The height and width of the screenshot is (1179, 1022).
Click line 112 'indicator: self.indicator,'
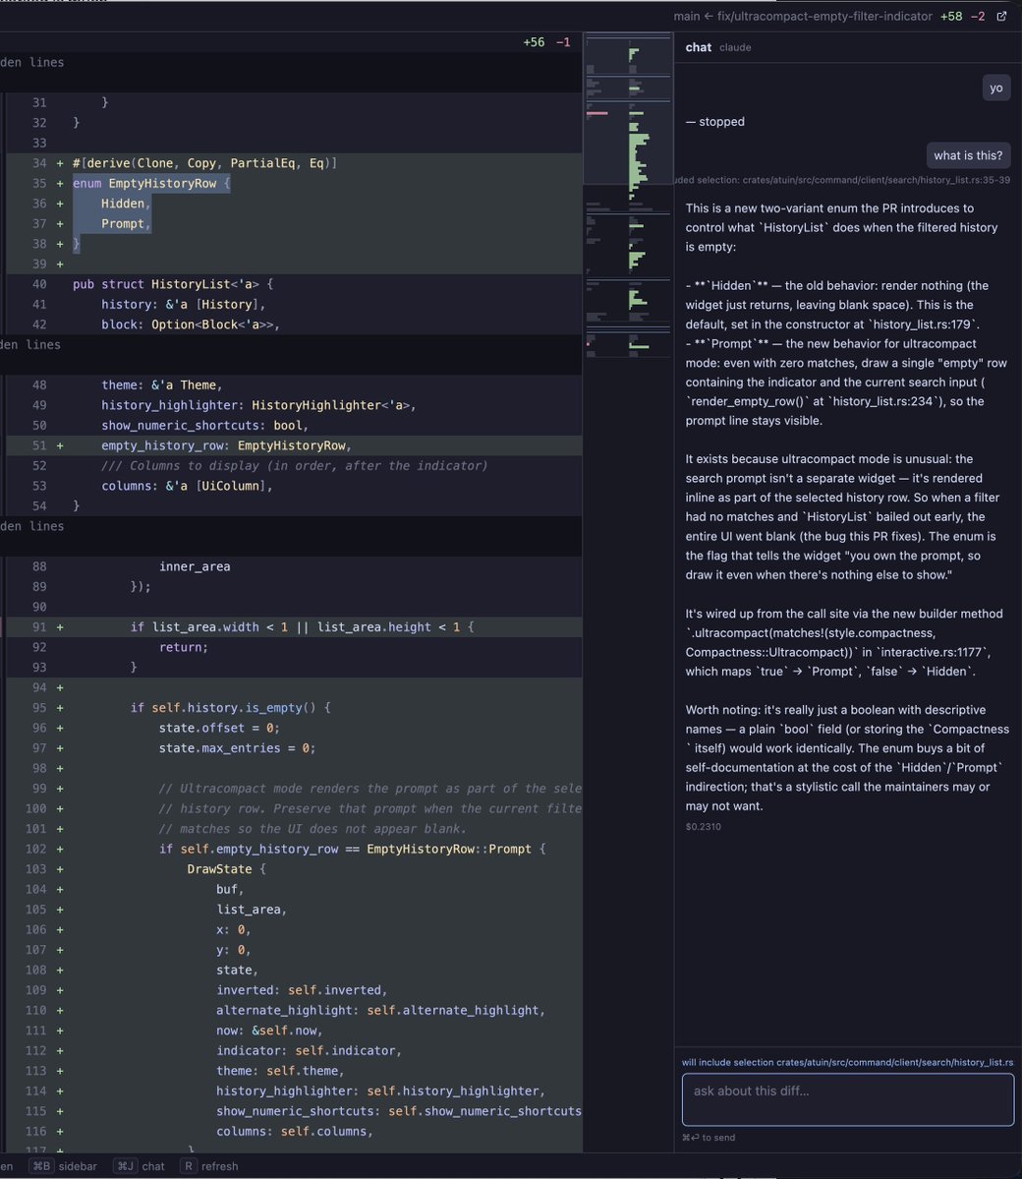point(309,1051)
